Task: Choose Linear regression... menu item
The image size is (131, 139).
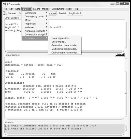Action: 61,38
